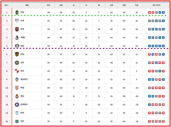This screenshot has width=171, height=127.
Task: Select the Seoul E (서울E) club logo
Action: [17, 38]
